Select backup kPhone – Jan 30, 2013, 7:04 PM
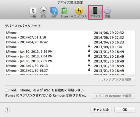 (x=70, y=57)
